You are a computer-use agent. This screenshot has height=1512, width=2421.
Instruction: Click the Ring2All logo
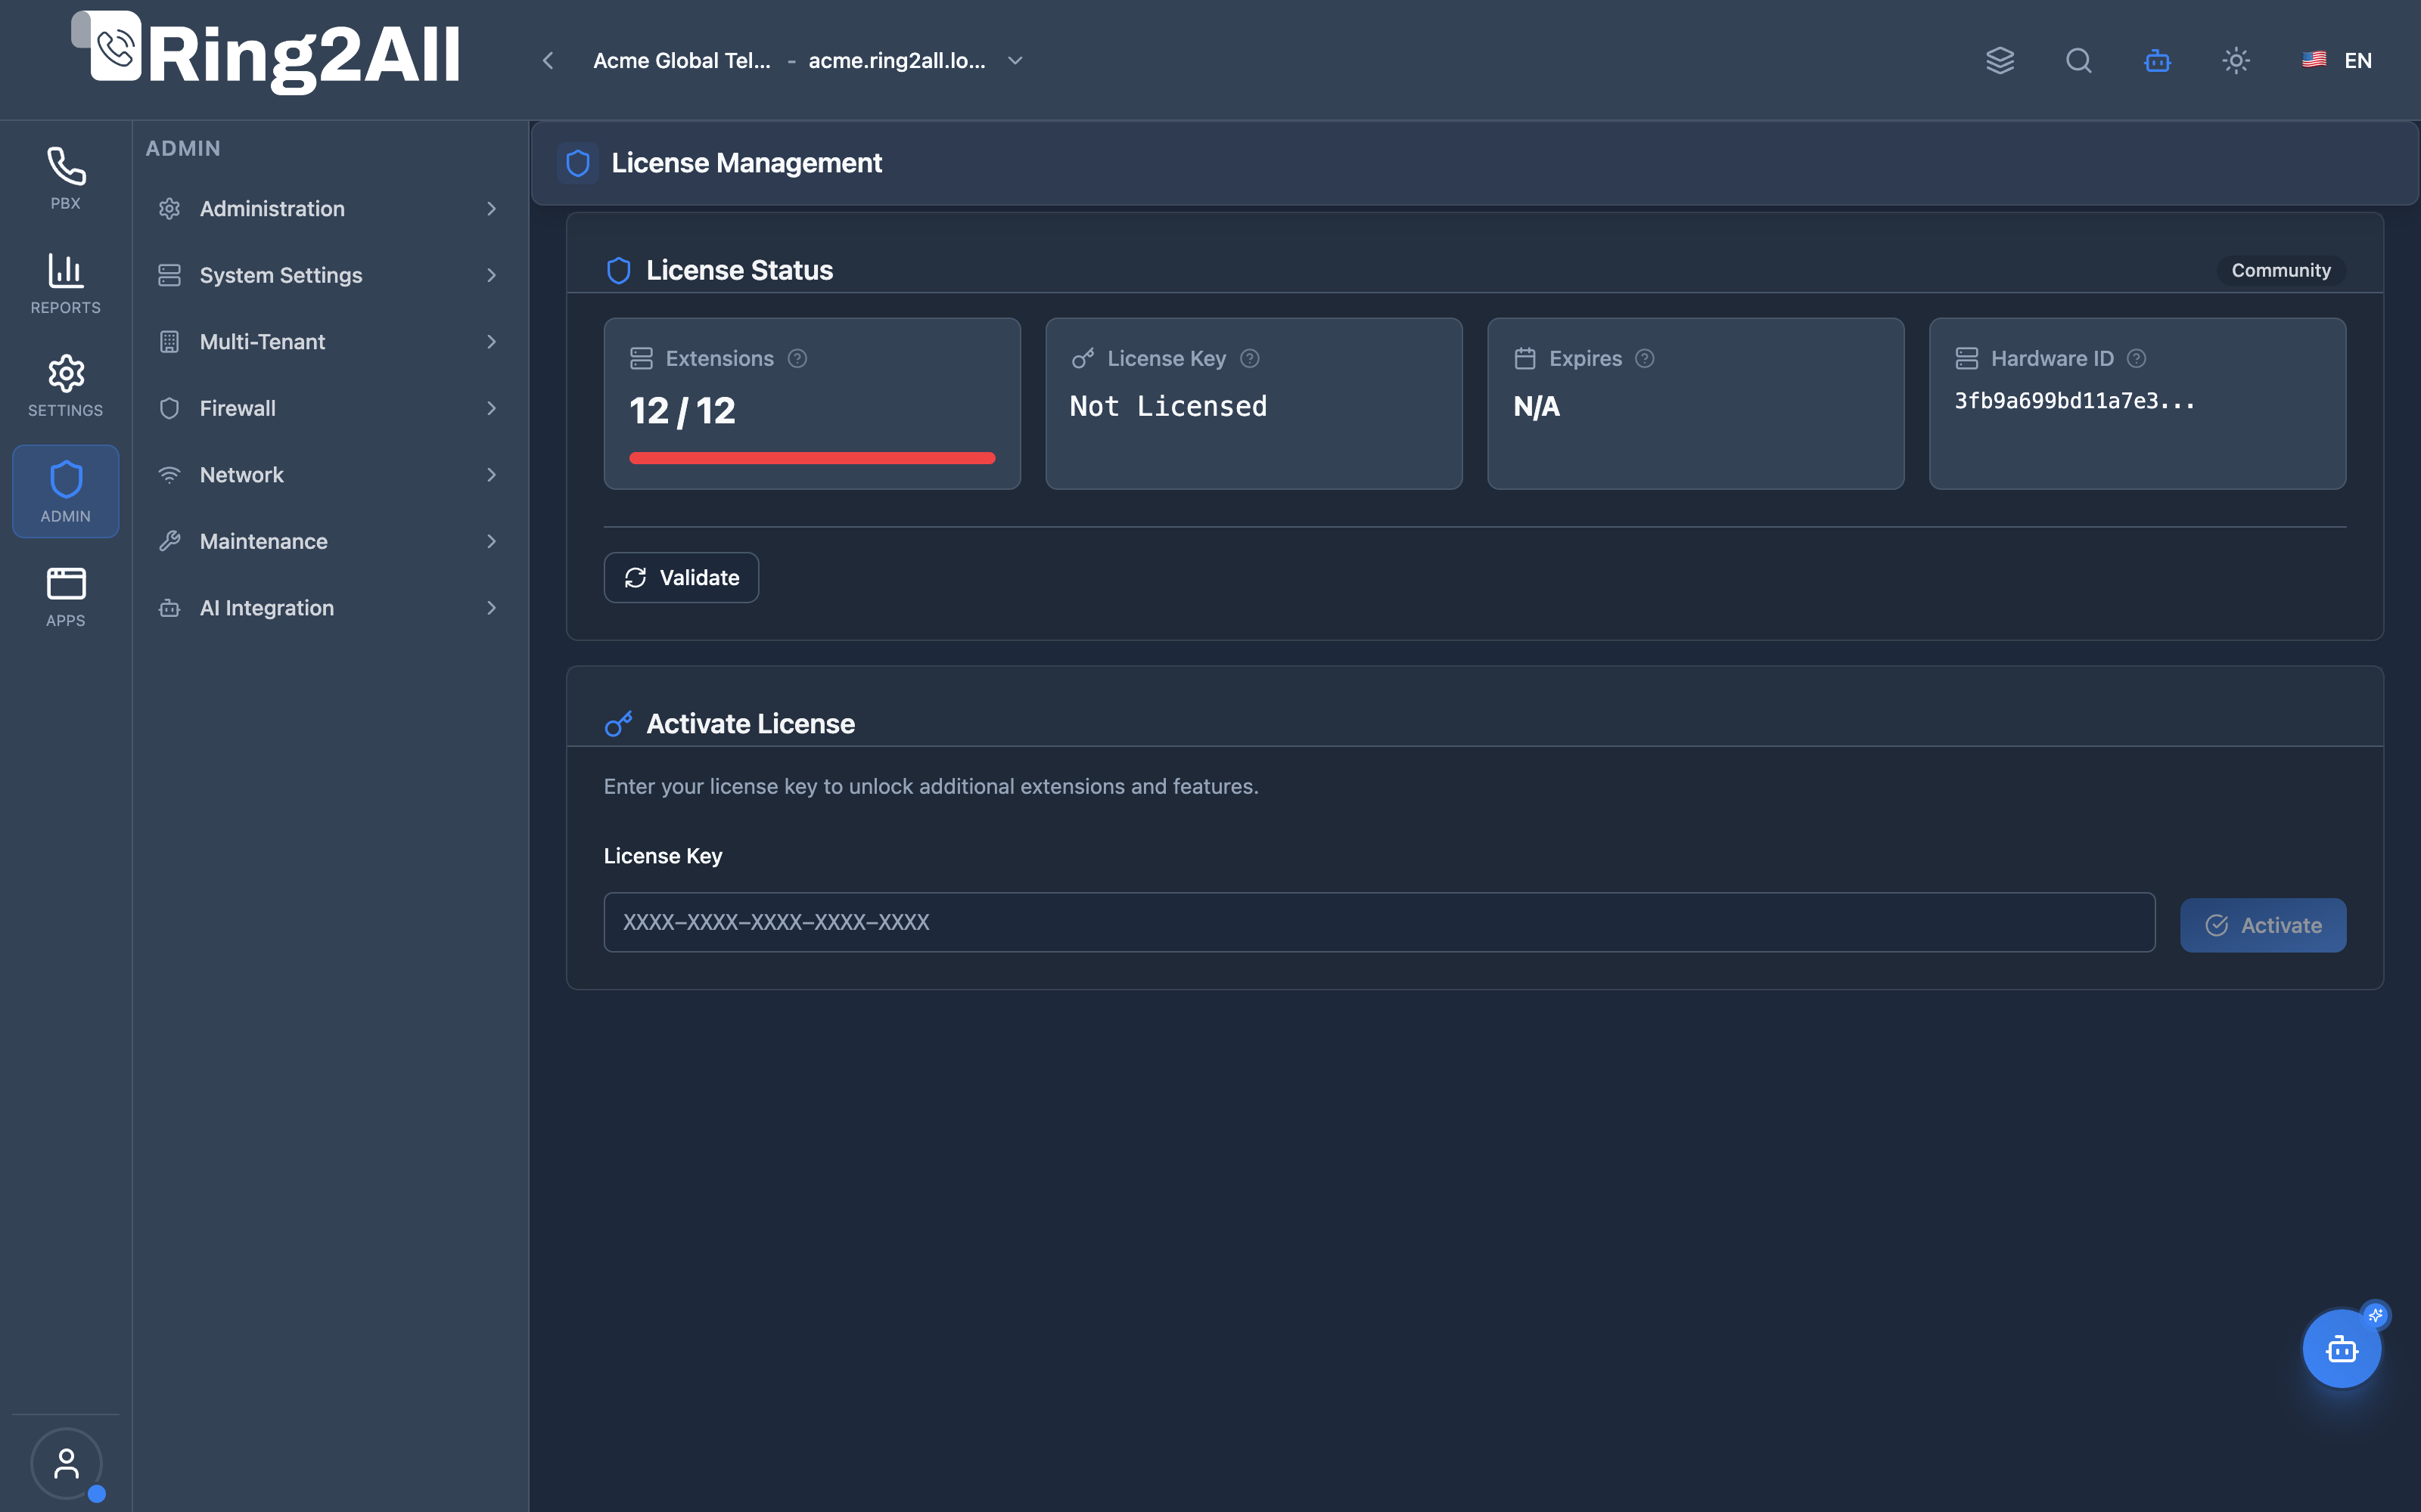click(x=266, y=53)
